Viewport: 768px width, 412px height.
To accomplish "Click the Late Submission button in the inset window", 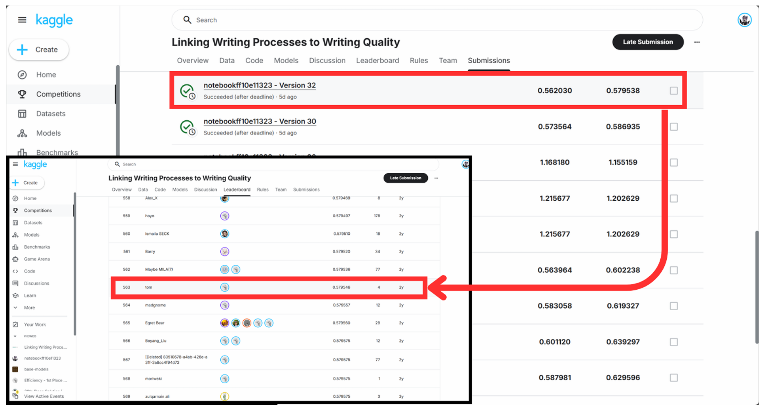I will (406, 178).
